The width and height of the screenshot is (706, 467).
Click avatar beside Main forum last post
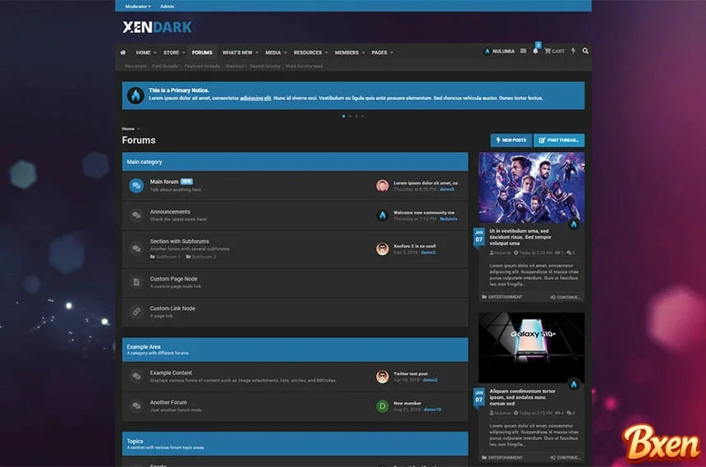pyautogui.click(x=383, y=185)
